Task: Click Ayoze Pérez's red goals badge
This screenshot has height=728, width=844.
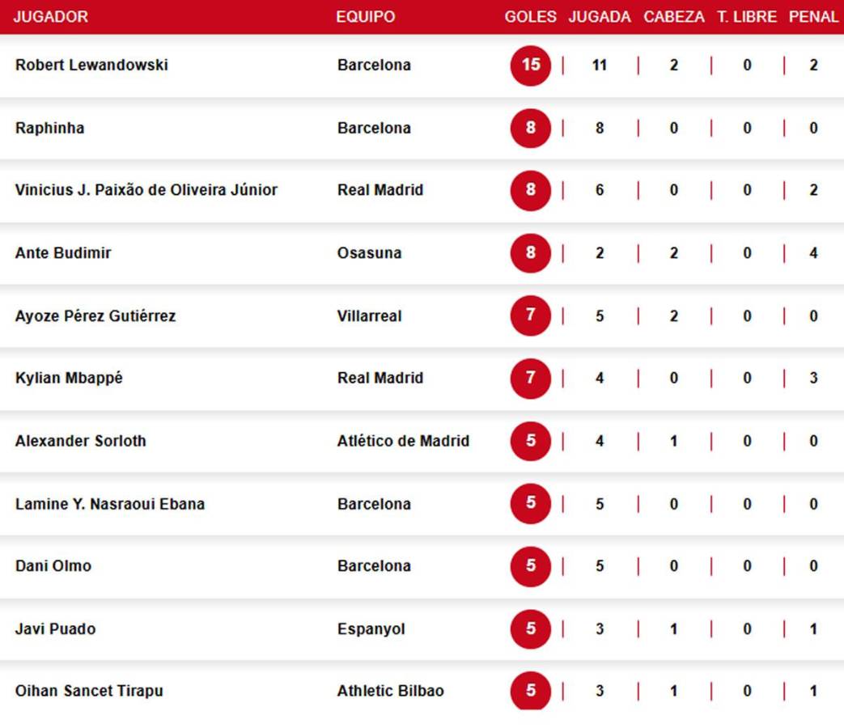Action: coord(531,315)
